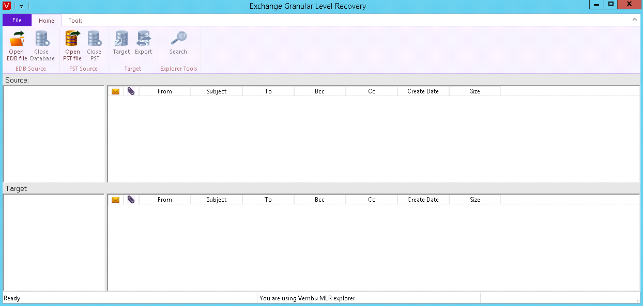This screenshot has height=306, width=643.
Task: Maximize the application window
Action: click(x=611, y=4)
